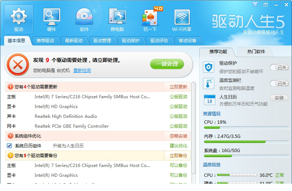This screenshot has height=191, width=292.
Task: Toggle the 驱动保护 已关 switch
Action: tap(279, 67)
